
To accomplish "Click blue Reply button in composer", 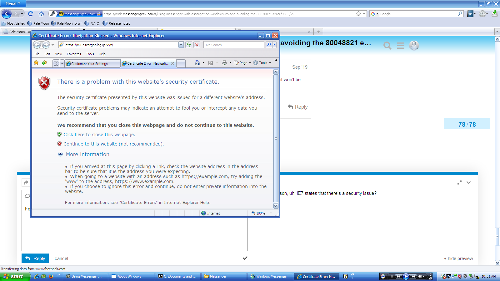I will click(35, 258).
